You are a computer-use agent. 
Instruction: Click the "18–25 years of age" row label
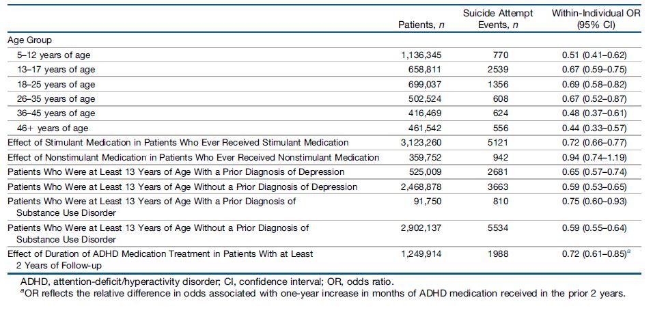[56, 84]
